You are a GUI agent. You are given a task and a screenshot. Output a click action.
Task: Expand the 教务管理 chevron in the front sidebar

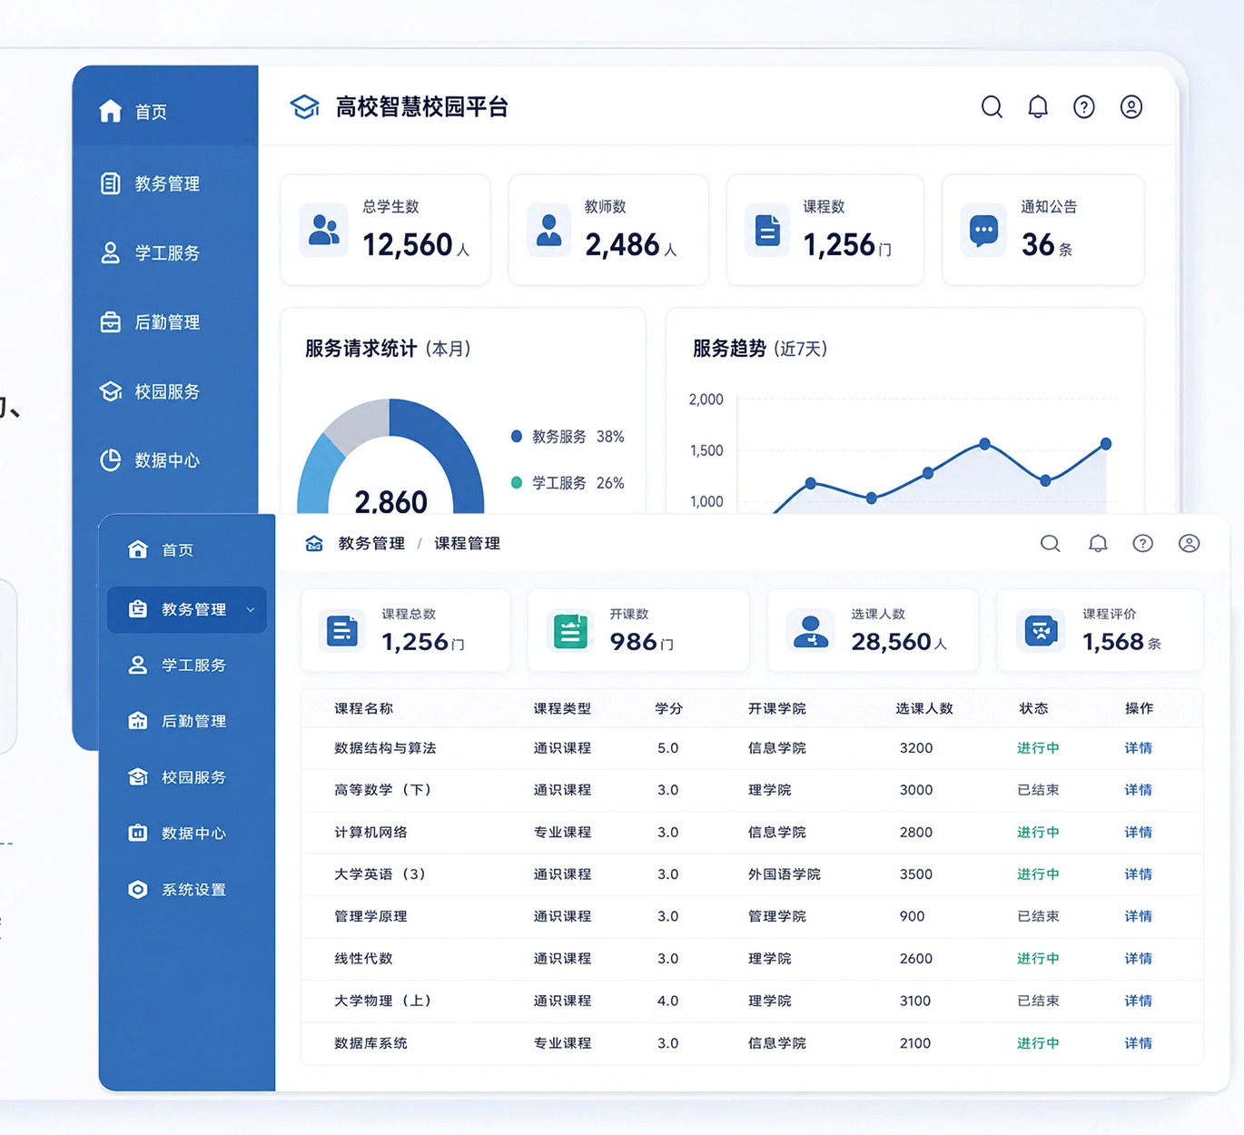pos(251,609)
